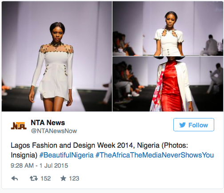Open the large left runway photo
This screenshot has height=193, width=224.
tap(57, 56)
